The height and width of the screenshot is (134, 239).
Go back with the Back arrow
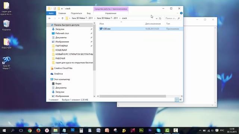pos(50,18)
